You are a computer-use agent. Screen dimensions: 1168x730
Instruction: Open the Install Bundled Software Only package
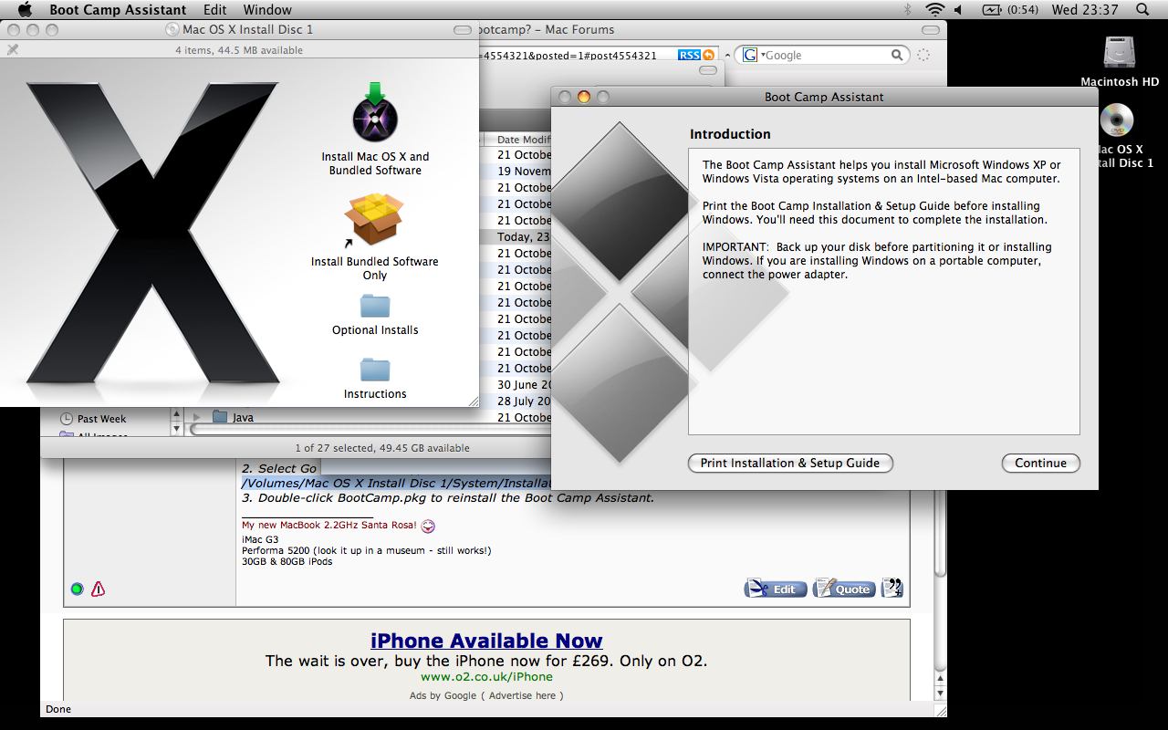pyautogui.click(x=374, y=219)
